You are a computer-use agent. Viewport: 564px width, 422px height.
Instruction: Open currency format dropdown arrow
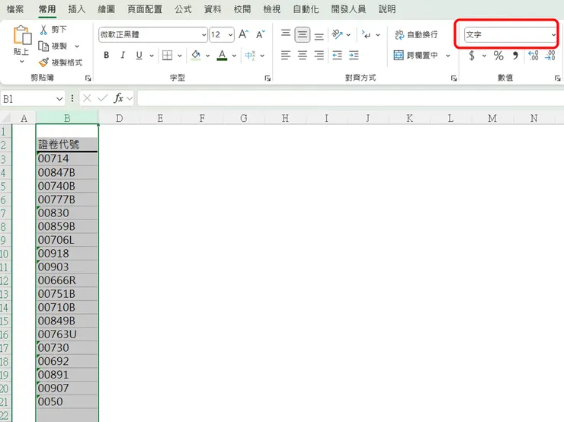click(484, 56)
